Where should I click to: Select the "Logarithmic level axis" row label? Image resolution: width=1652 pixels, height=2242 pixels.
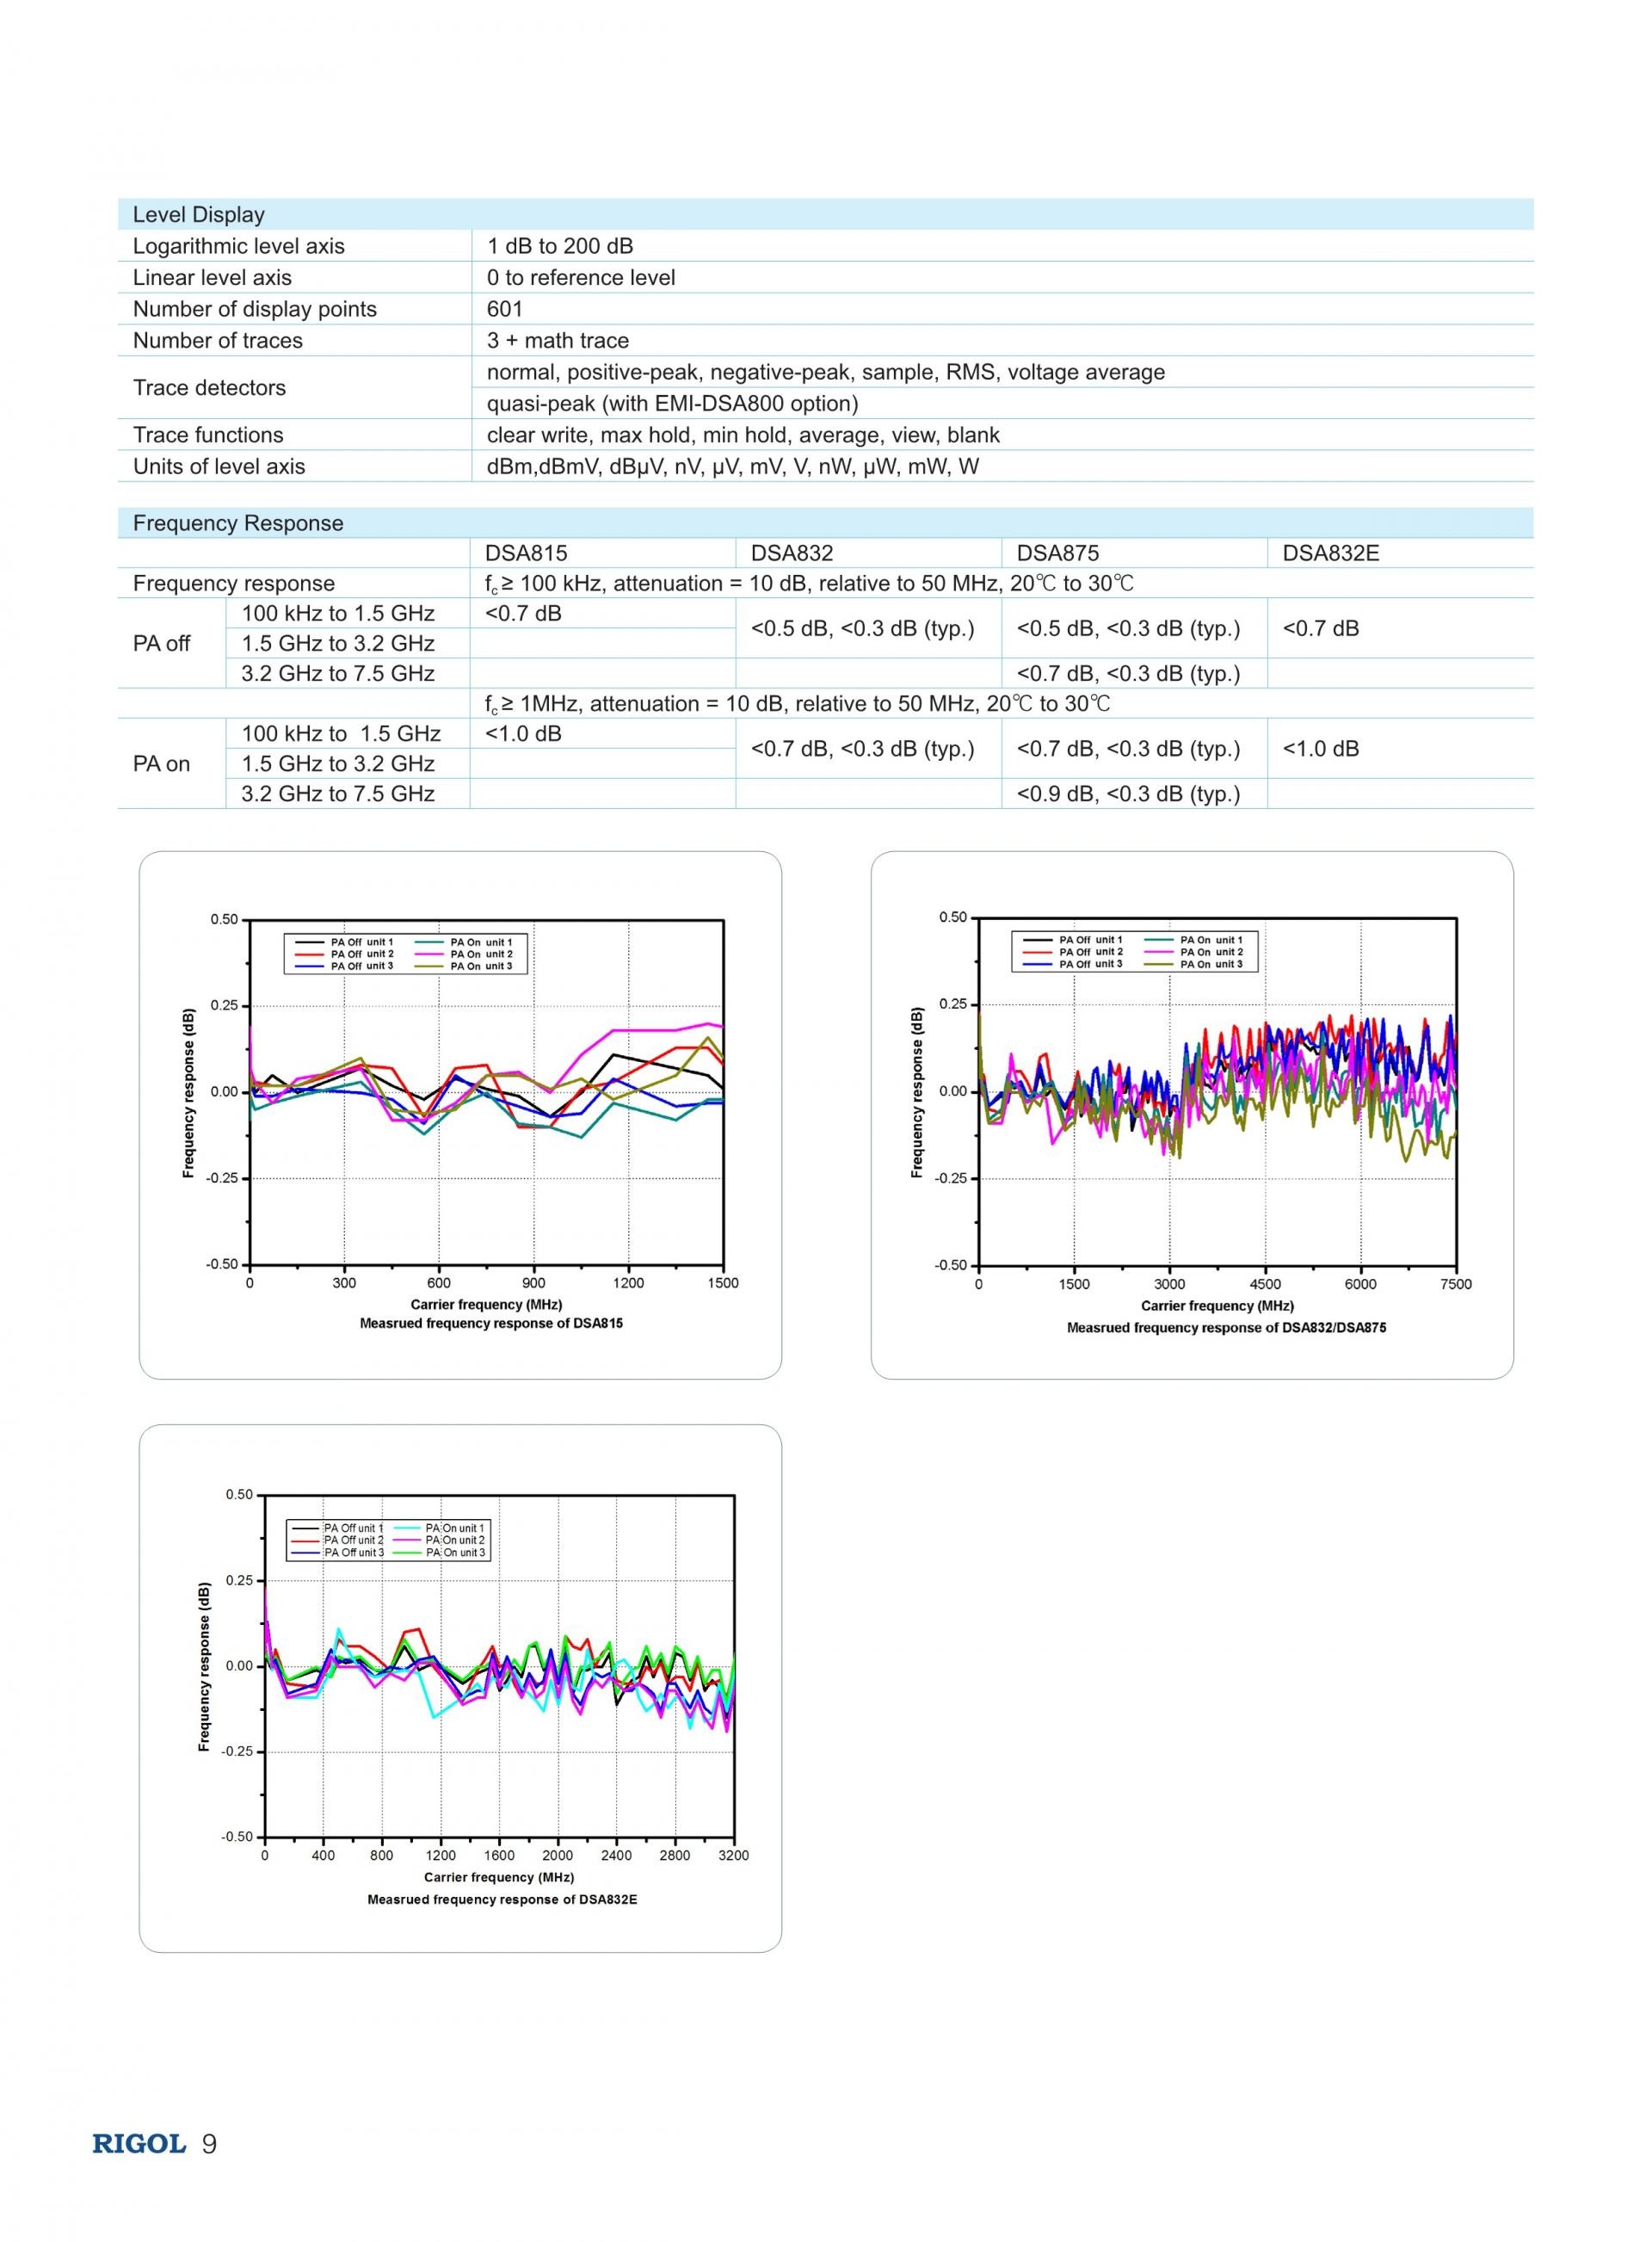click(x=238, y=246)
